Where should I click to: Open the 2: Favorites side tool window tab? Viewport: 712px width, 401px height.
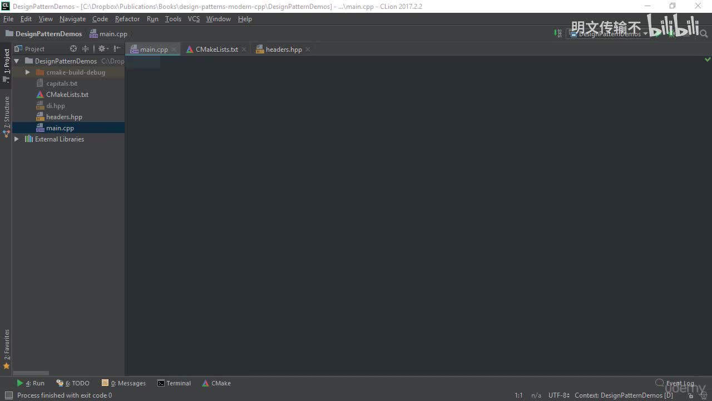click(x=6, y=349)
